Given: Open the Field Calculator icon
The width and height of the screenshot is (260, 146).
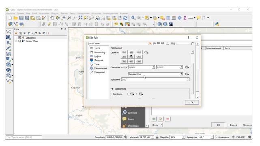Looking at the screenshot, I should (174, 18).
